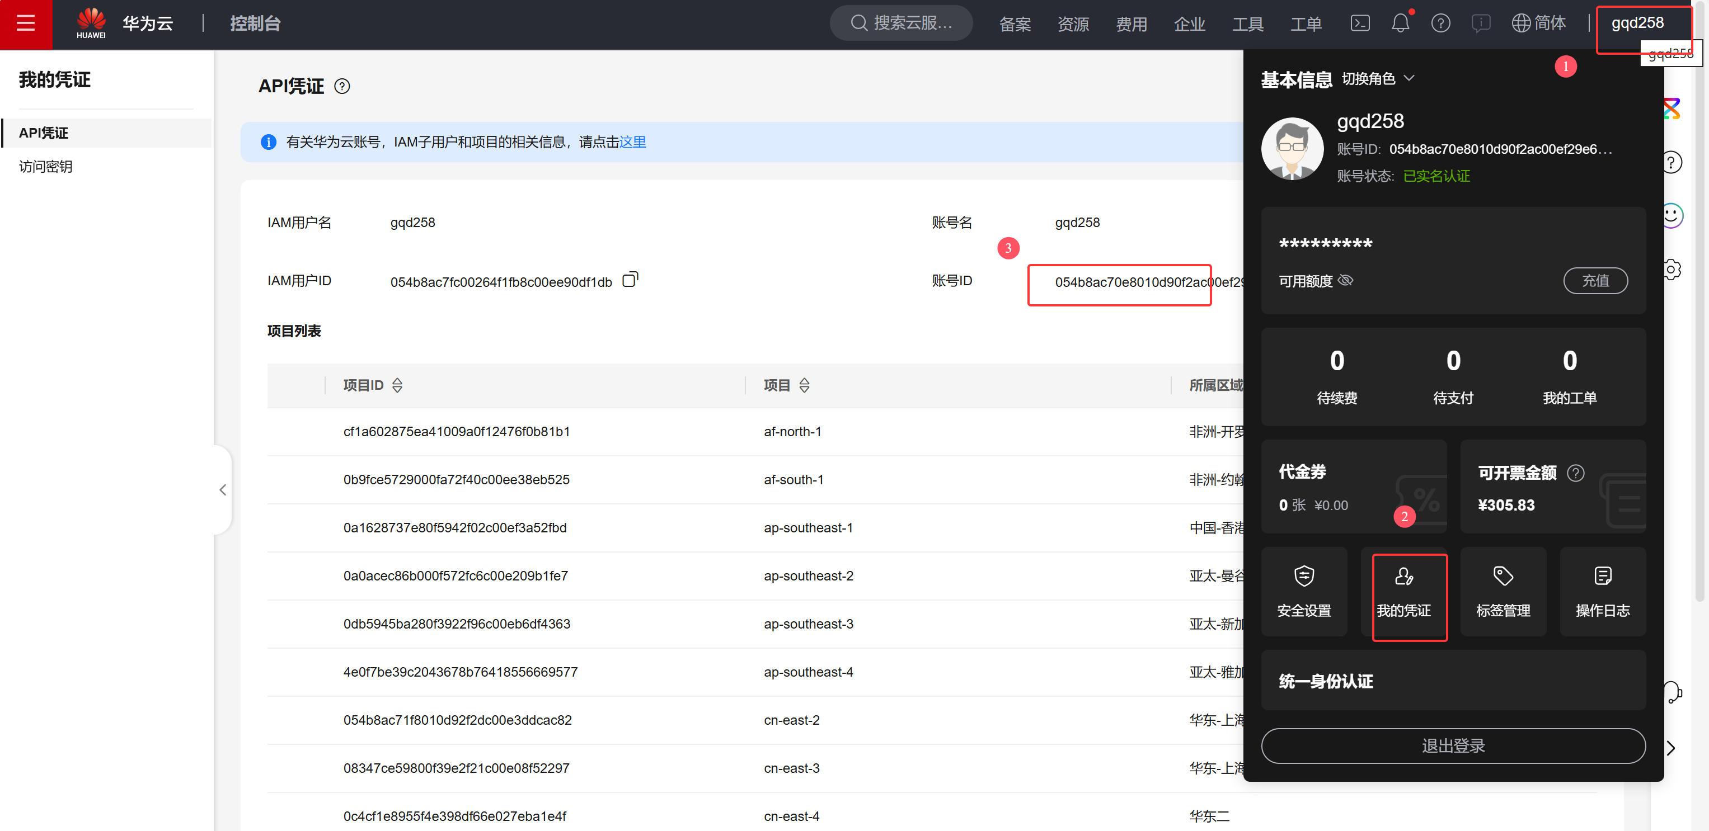Image resolution: width=1709 pixels, height=831 pixels.
Task: Open 统一身份认证 identity service
Action: point(1453,681)
